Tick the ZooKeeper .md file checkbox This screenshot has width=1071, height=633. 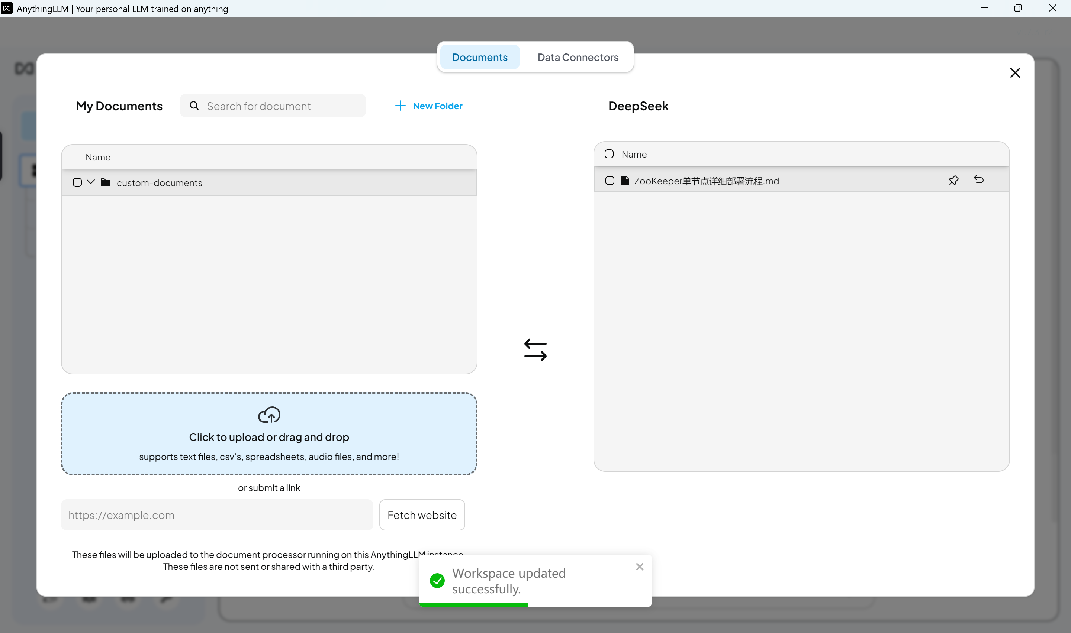[x=610, y=181]
